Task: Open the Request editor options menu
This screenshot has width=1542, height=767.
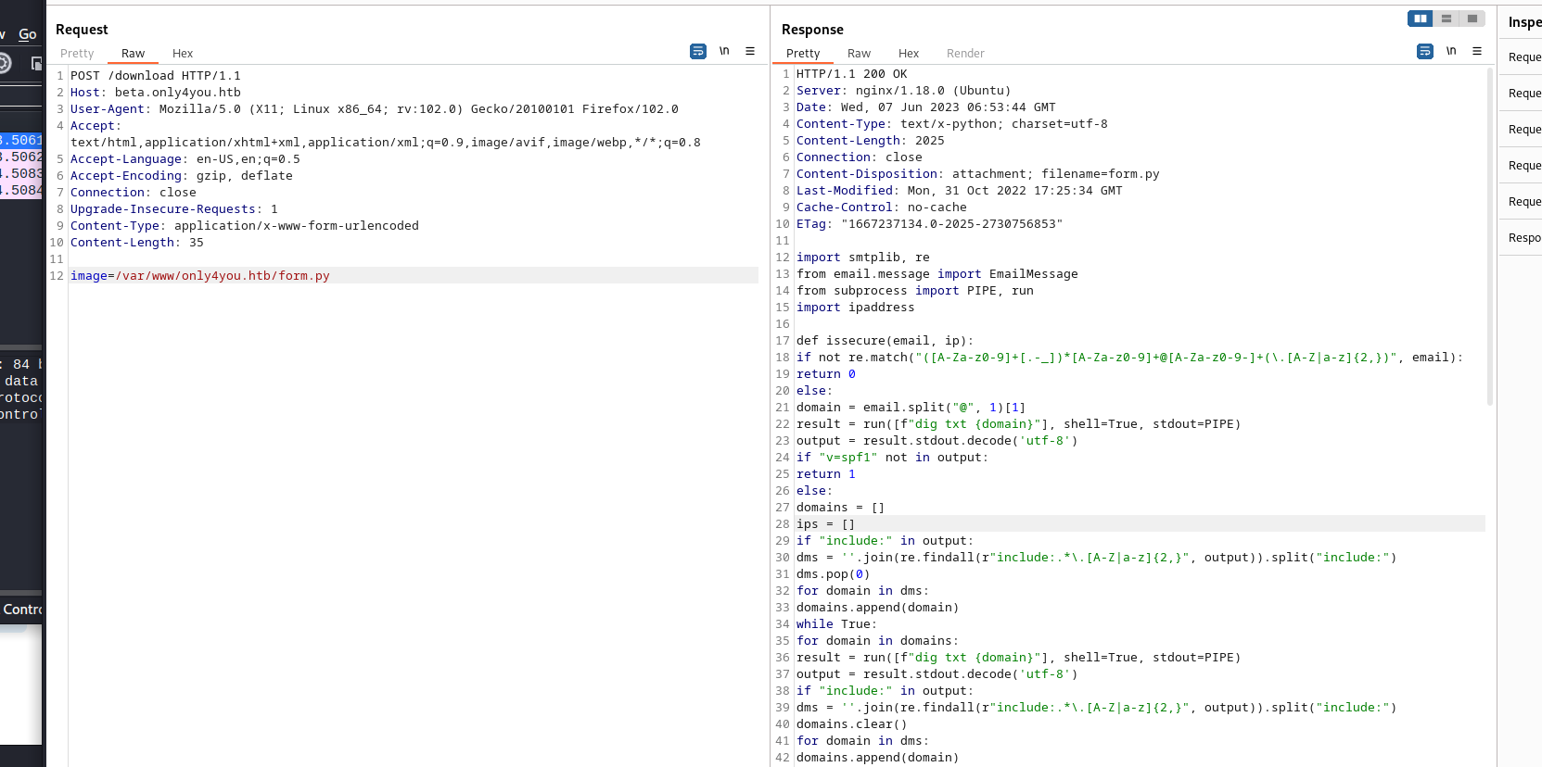Action: click(x=750, y=51)
